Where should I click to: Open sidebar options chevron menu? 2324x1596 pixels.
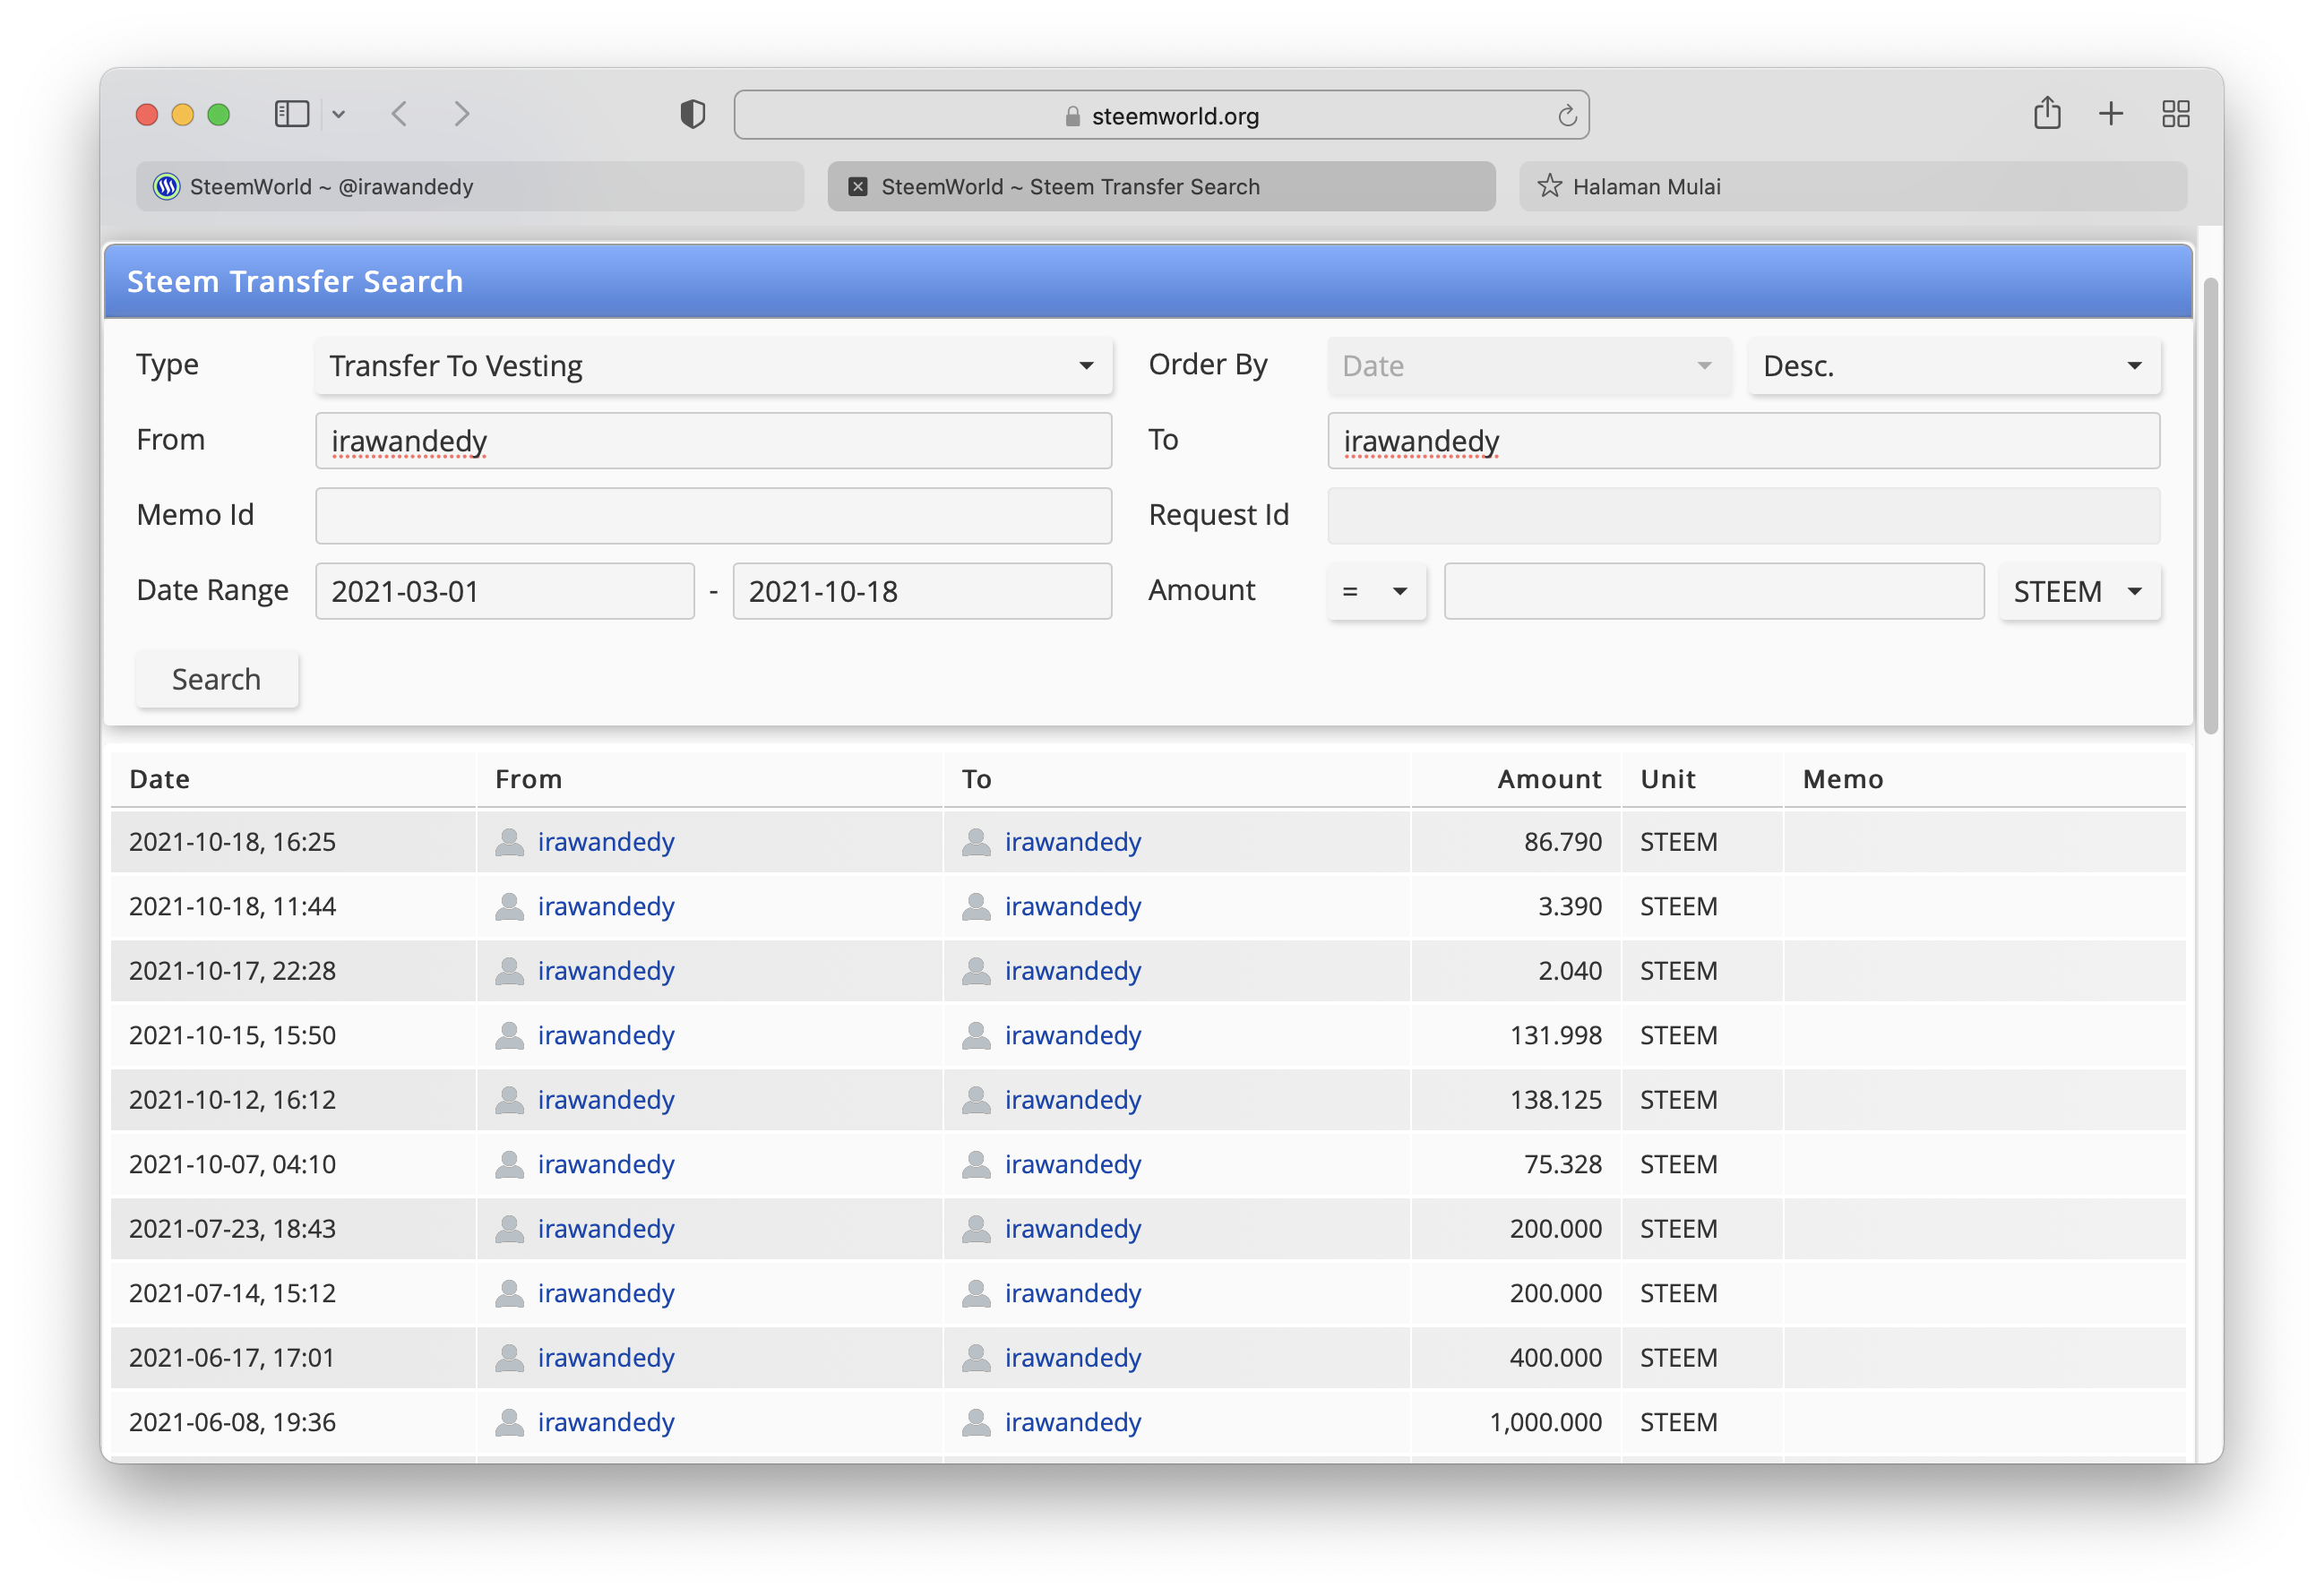pyautogui.click(x=338, y=115)
